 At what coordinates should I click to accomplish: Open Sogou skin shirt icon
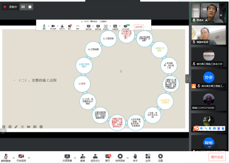[219, 128]
